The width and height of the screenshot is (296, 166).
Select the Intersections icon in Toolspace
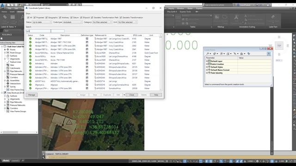pyautogui.click(x=8, y=83)
